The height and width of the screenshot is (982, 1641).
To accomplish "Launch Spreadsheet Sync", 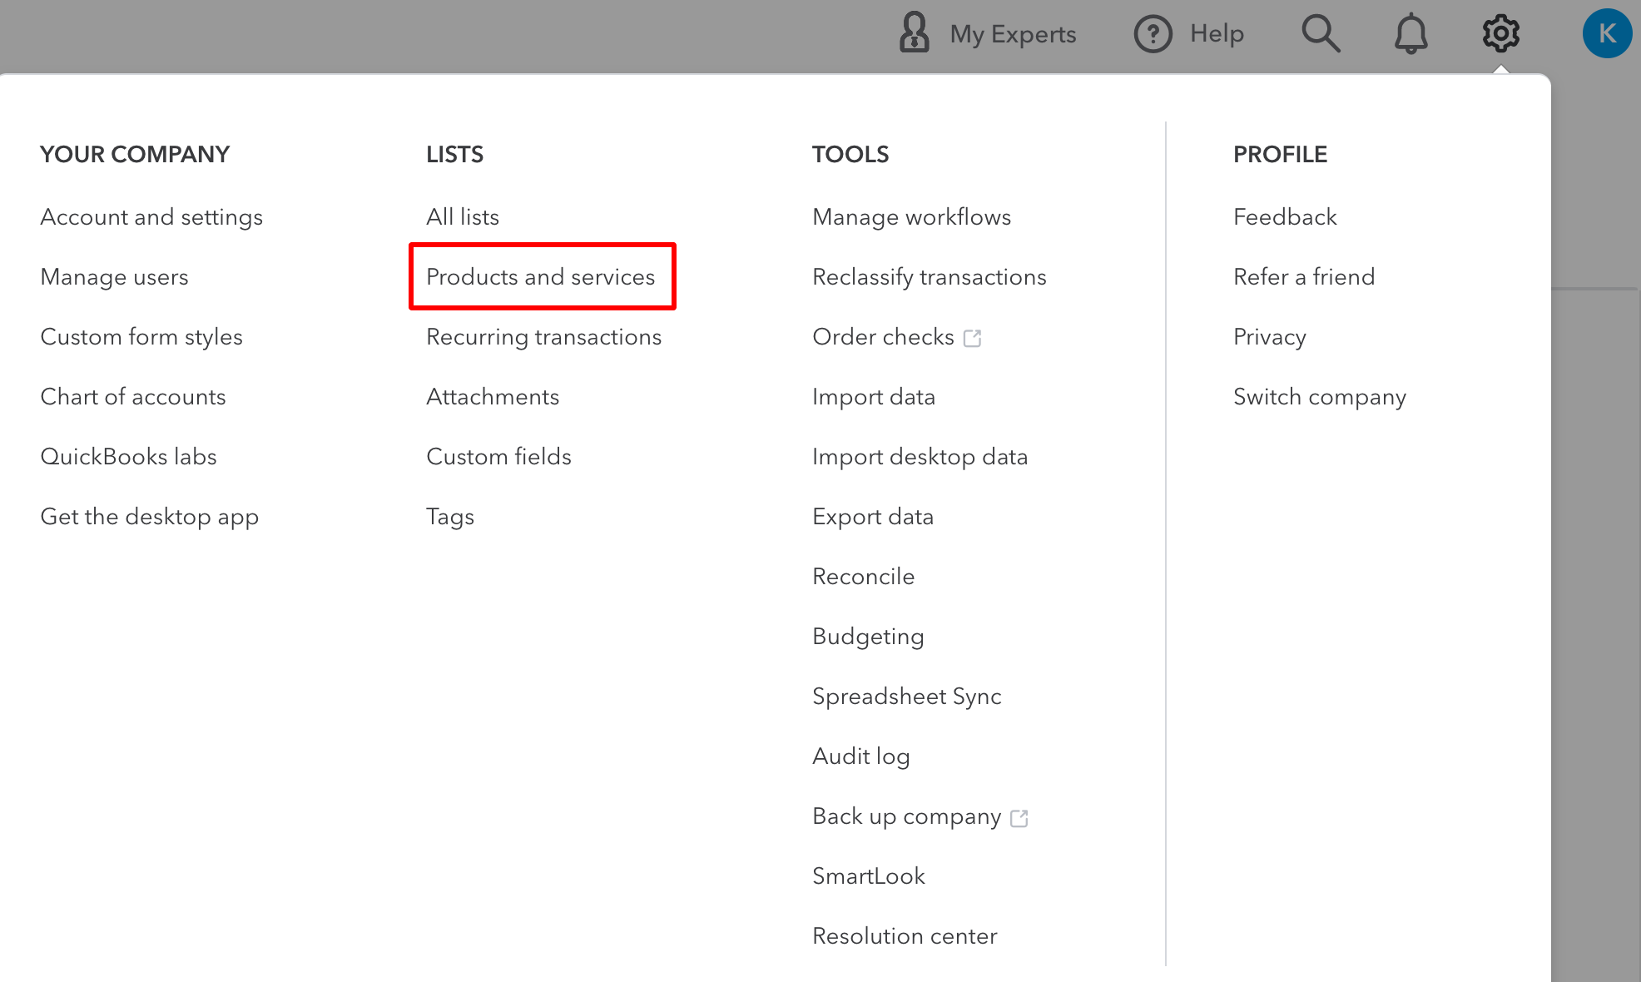I will (907, 697).
